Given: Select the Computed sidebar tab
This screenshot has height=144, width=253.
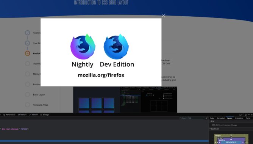Looking at the screenshot, I should click(x=221, y=118).
